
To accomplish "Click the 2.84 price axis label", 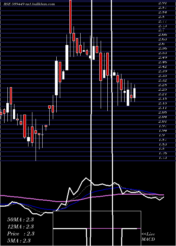I will click(163, 12).
